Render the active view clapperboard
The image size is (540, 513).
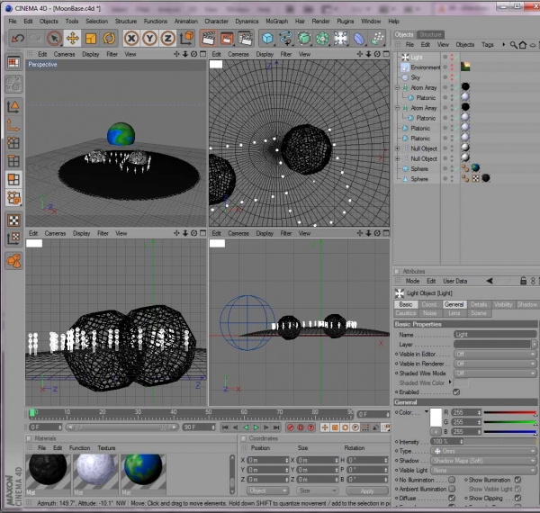[x=209, y=38]
